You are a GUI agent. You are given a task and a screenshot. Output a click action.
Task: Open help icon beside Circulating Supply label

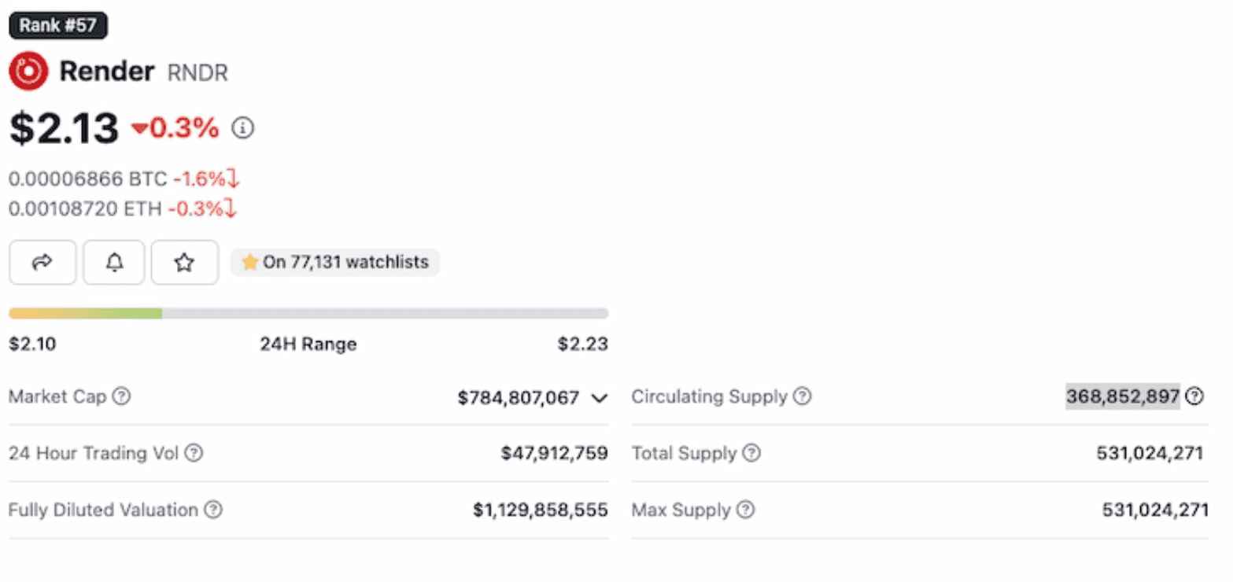coord(802,396)
